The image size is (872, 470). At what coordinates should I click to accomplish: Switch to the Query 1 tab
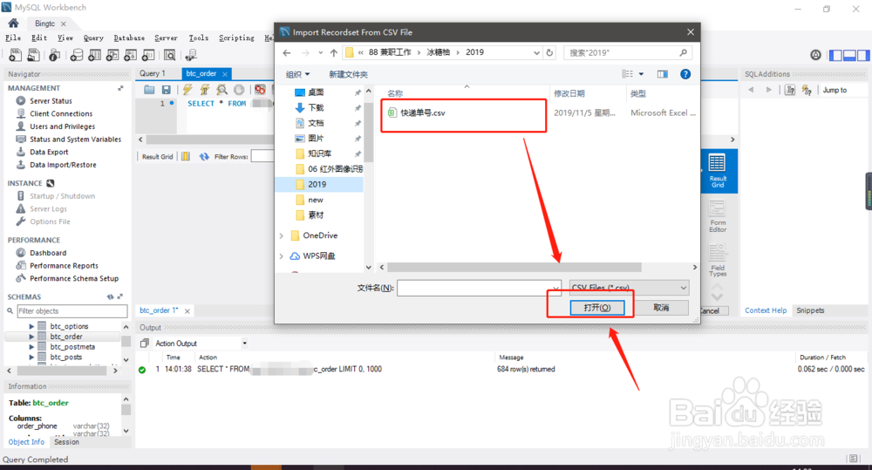[153, 73]
